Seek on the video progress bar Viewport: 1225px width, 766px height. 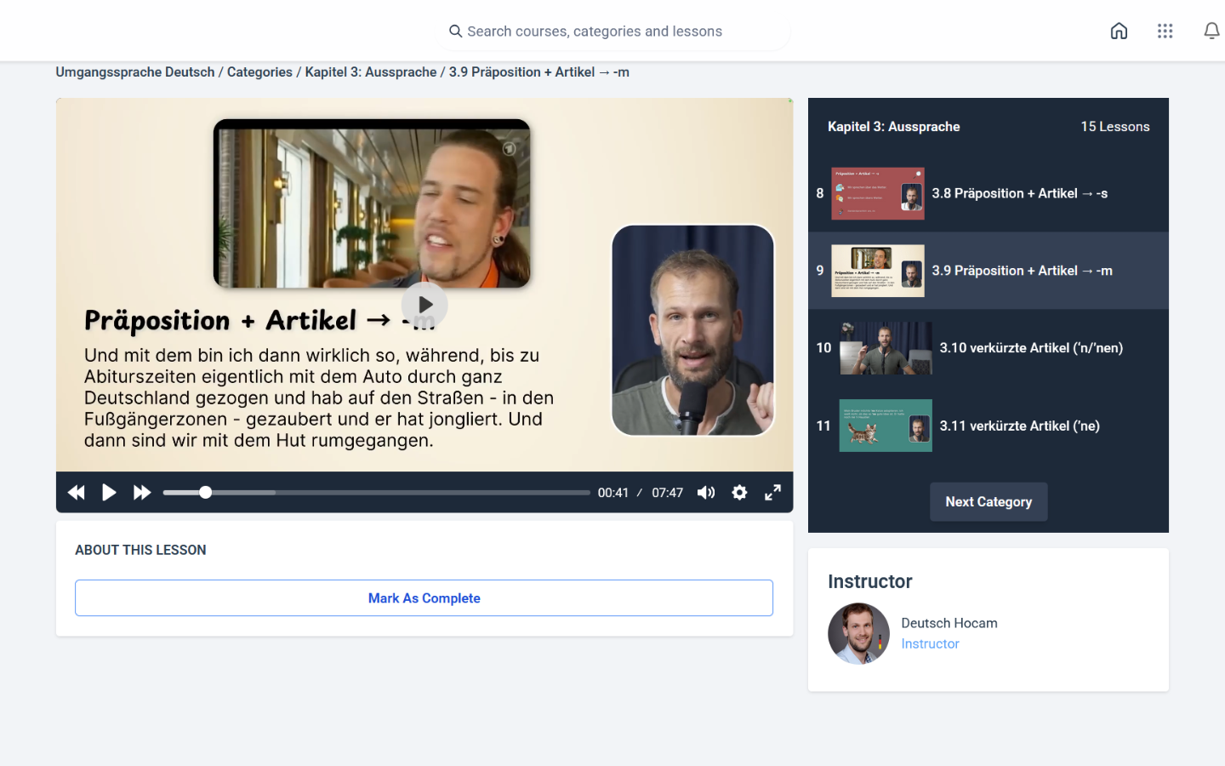[x=376, y=493]
